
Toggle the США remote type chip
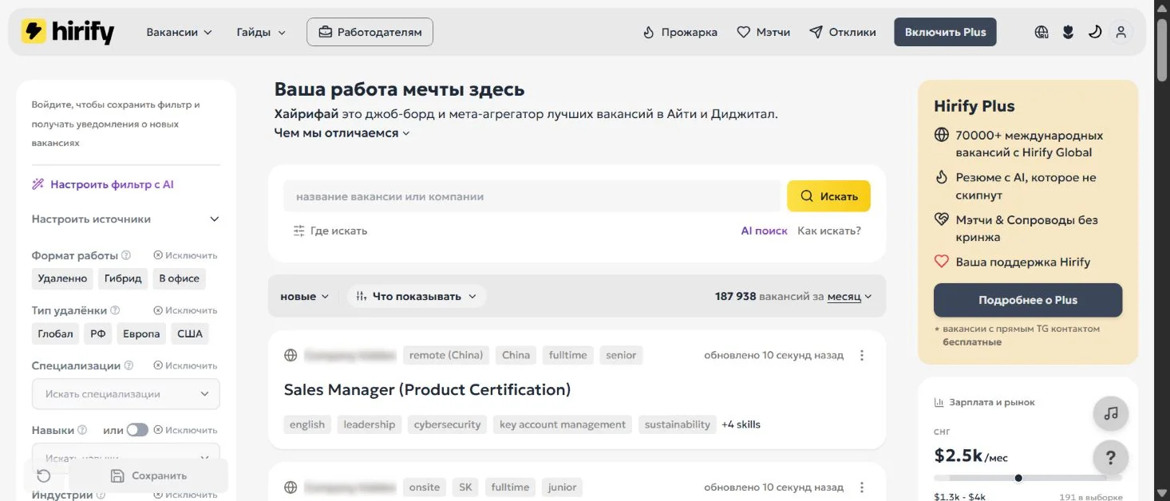point(190,333)
